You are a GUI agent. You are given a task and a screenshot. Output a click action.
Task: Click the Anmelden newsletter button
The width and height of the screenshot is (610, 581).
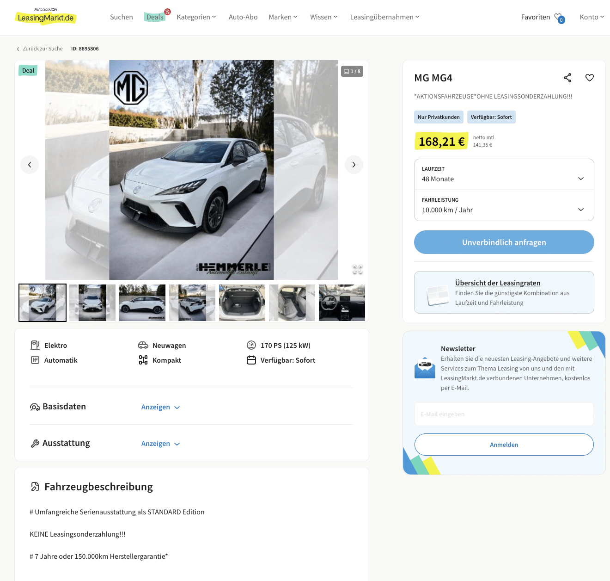coord(504,445)
